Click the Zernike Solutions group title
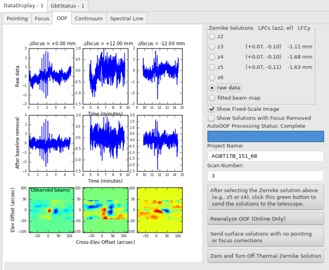This screenshot has height=270, width=329. click(x=231, y=28)
